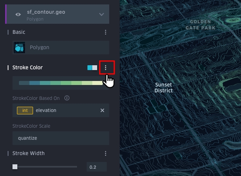
Task: Open Basic section three-dot menu
Action: [106, 32]
